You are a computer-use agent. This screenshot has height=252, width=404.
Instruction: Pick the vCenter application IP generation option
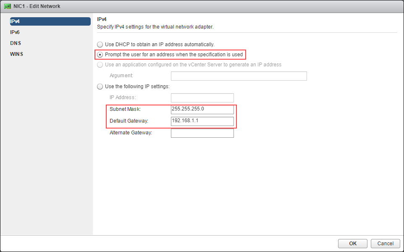pos(100,65)
